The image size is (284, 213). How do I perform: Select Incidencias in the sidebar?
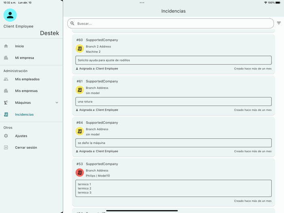coord(32,114)
